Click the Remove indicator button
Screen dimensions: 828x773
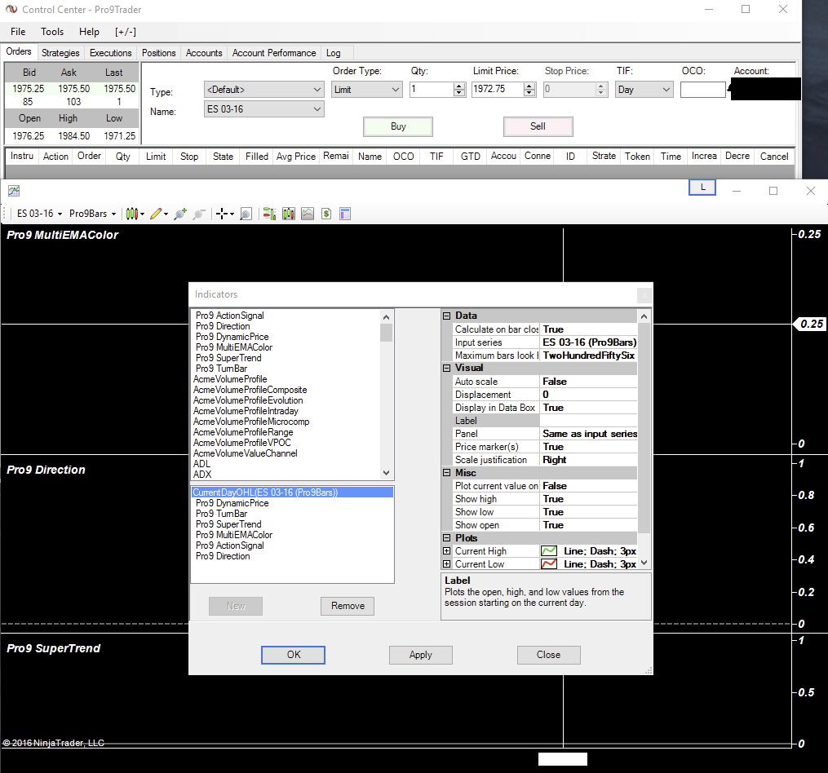point(348,606)
